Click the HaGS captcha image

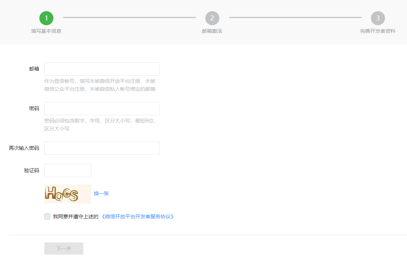[x=68, y=194]
